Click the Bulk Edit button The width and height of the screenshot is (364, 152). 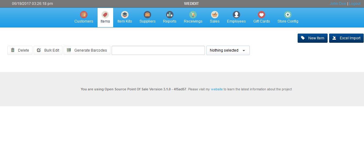click(48, 50)
